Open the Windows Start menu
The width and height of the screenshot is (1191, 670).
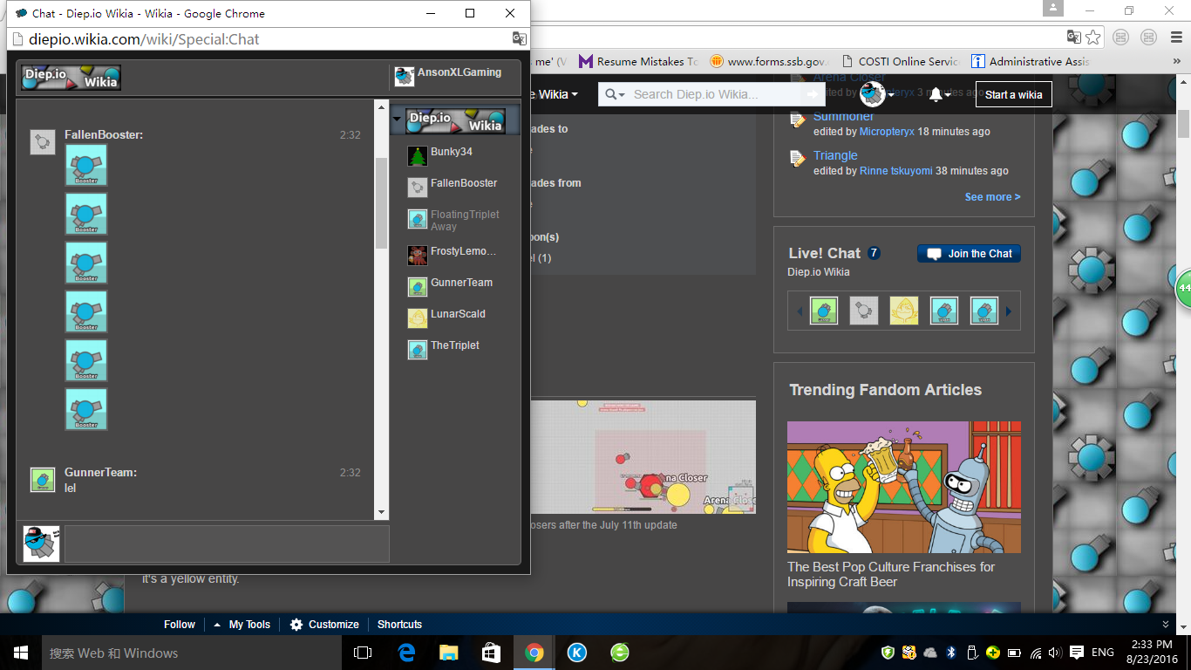pos(21,653)
